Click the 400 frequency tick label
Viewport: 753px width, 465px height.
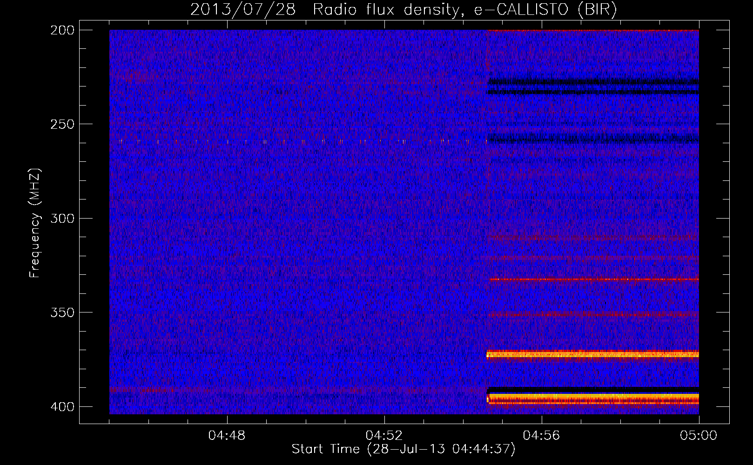click(x=62, y=406)
